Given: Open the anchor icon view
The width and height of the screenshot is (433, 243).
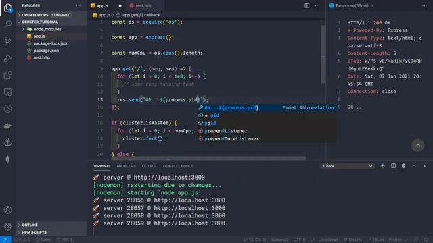Looking at the screenshot, I should pyautogui.click(x=7, y=142).
